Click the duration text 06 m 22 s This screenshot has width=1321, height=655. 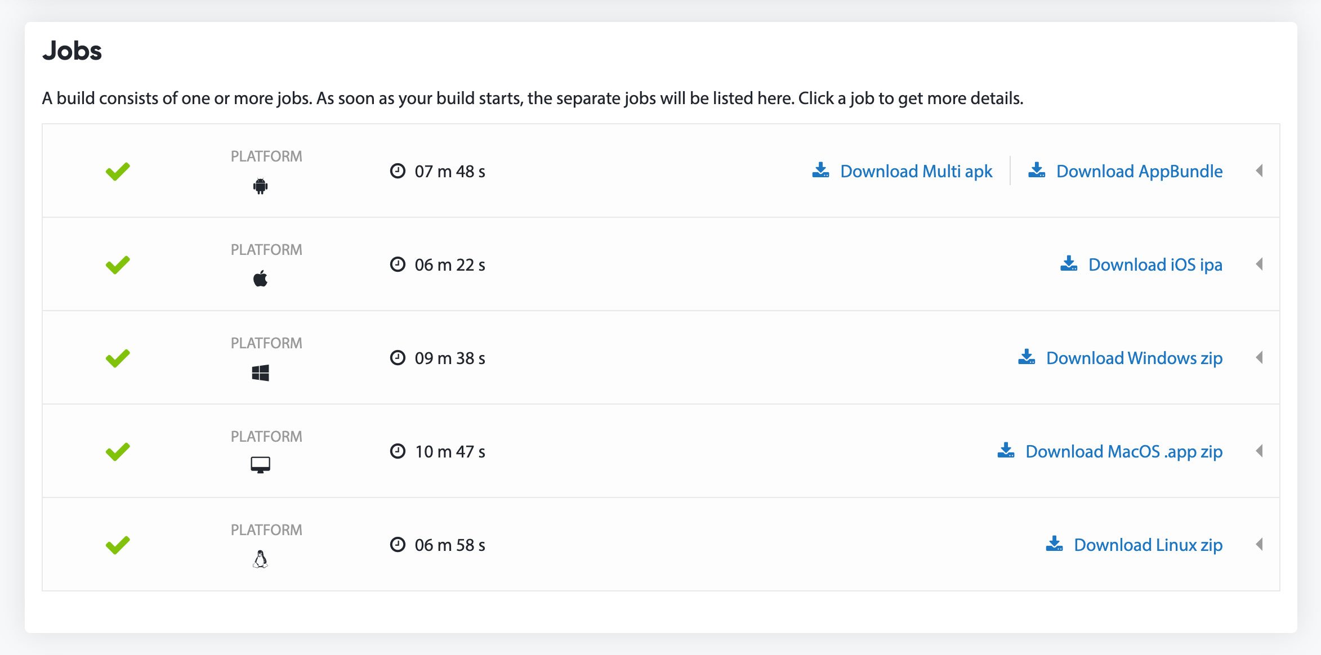pos(449,264)
